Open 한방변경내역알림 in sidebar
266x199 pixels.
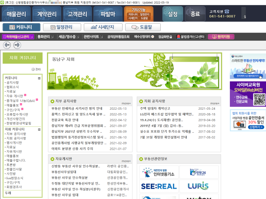19,123
